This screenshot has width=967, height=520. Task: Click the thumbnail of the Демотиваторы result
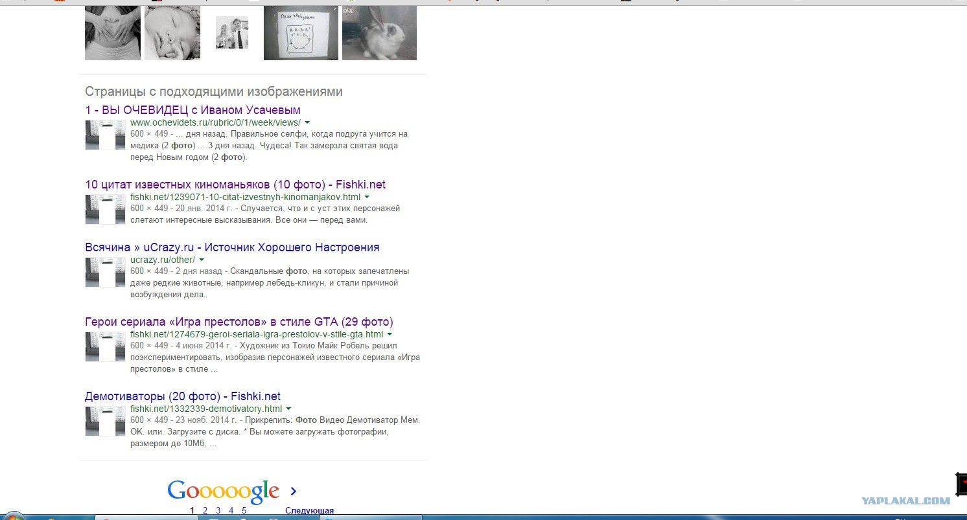(x=105, y=421)
